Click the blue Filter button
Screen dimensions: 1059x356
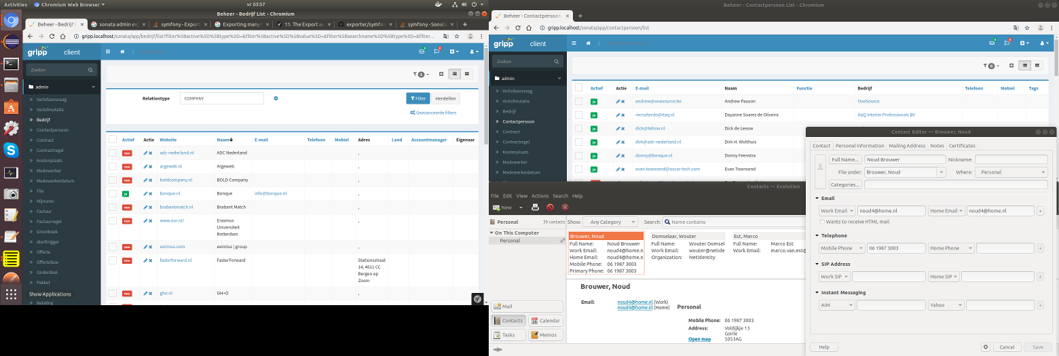pyautogui.click(x=417, y=98)
